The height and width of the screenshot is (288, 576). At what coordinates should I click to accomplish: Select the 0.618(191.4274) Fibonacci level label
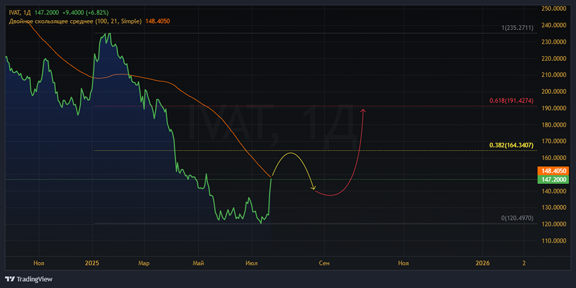tap(511, 101)
